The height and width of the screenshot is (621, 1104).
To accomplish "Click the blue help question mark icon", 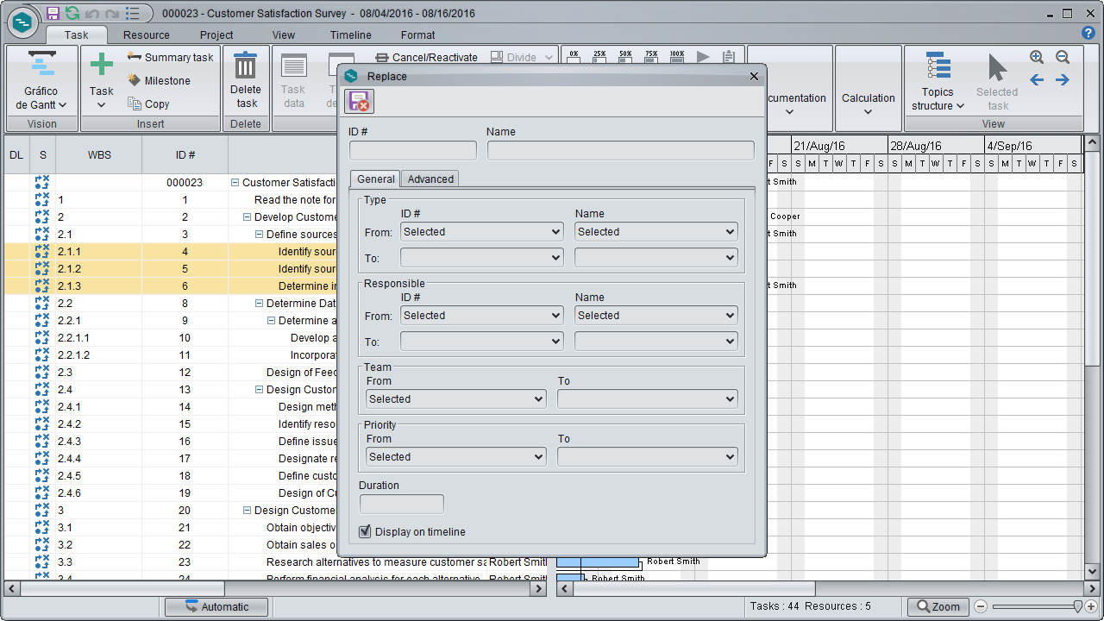I will point(1088,33).
